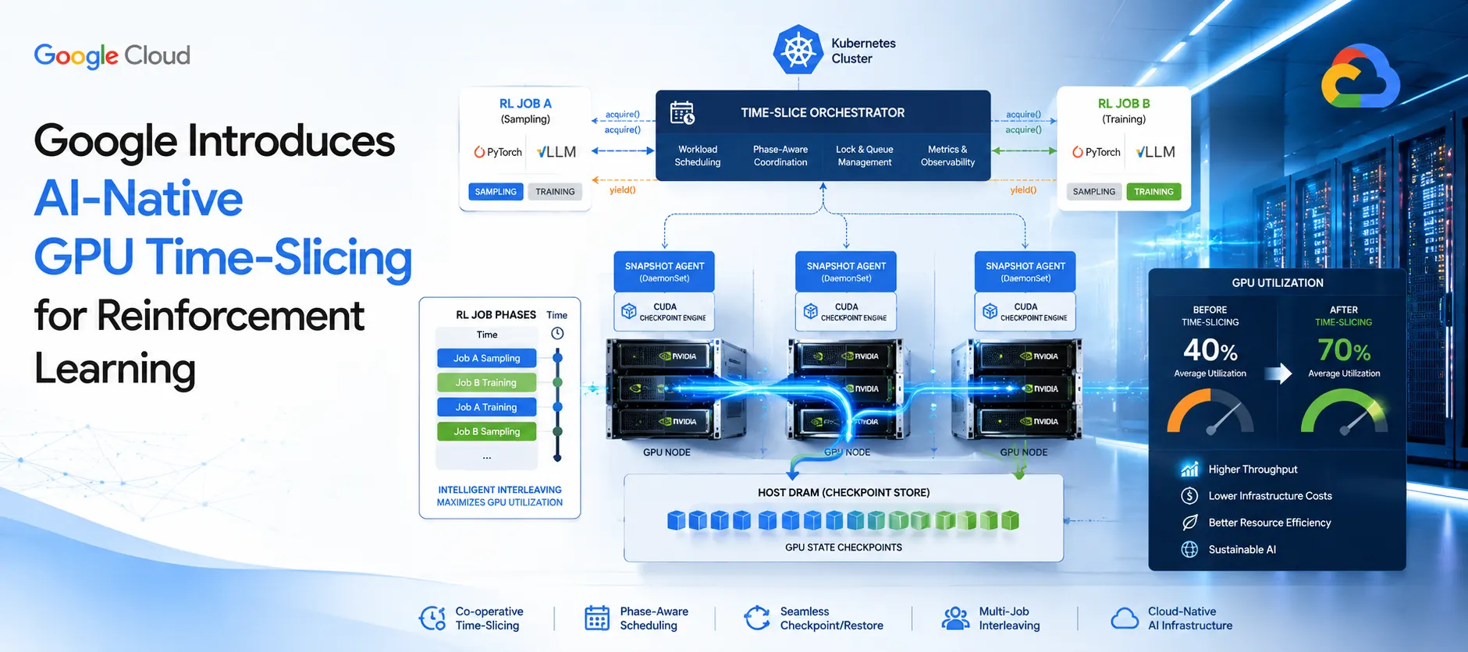This screenshot has width=1468, height=652.
Task: Click the vLLM logo in RL Job B
Action: [1155, 152]
